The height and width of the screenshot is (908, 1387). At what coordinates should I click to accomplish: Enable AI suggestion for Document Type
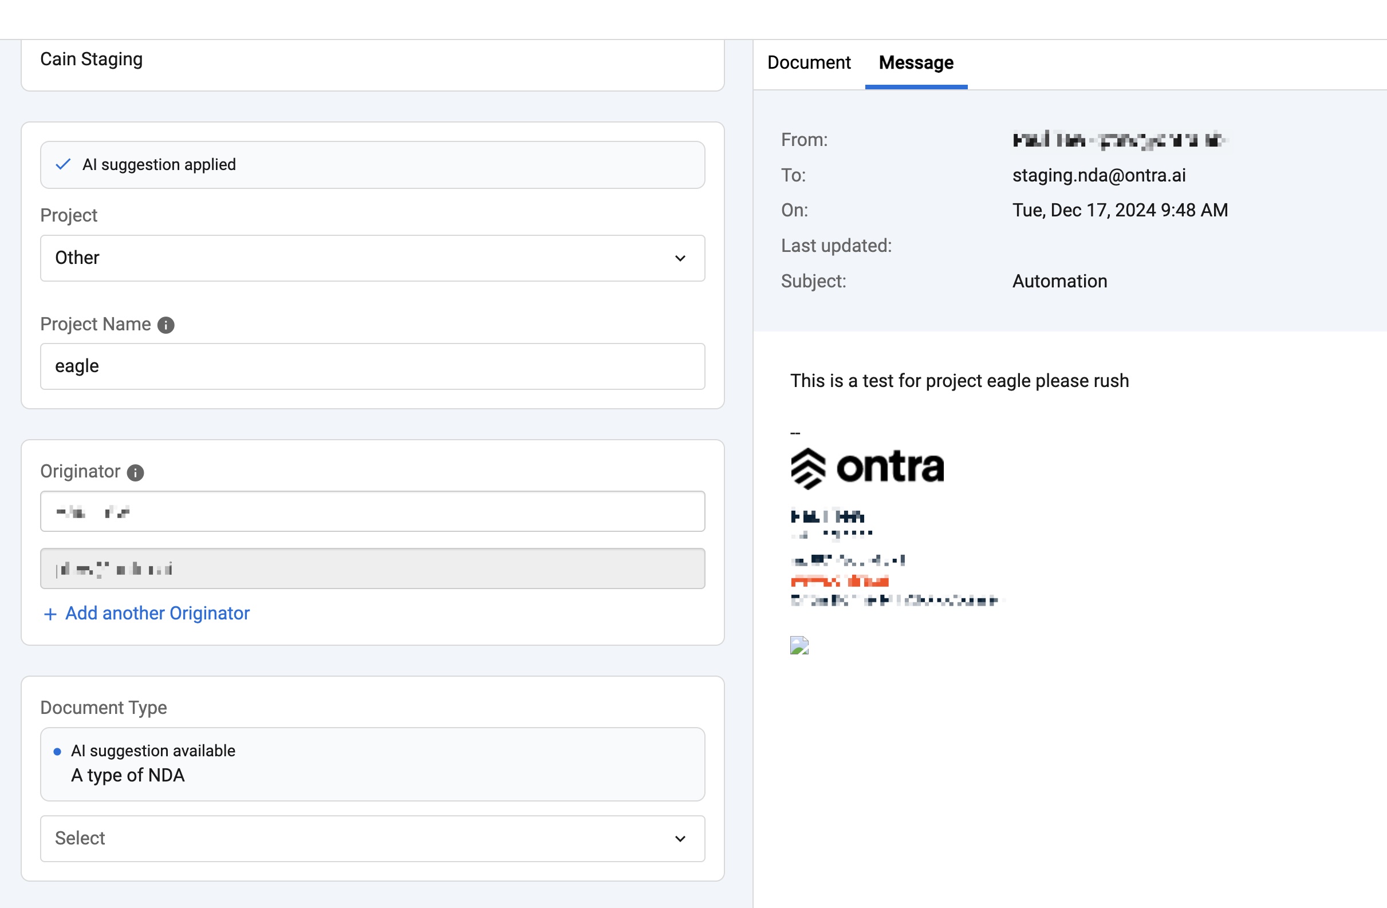372,763
